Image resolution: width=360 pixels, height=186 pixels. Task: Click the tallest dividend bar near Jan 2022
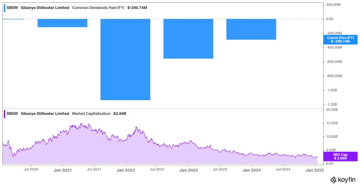point(125,59)
